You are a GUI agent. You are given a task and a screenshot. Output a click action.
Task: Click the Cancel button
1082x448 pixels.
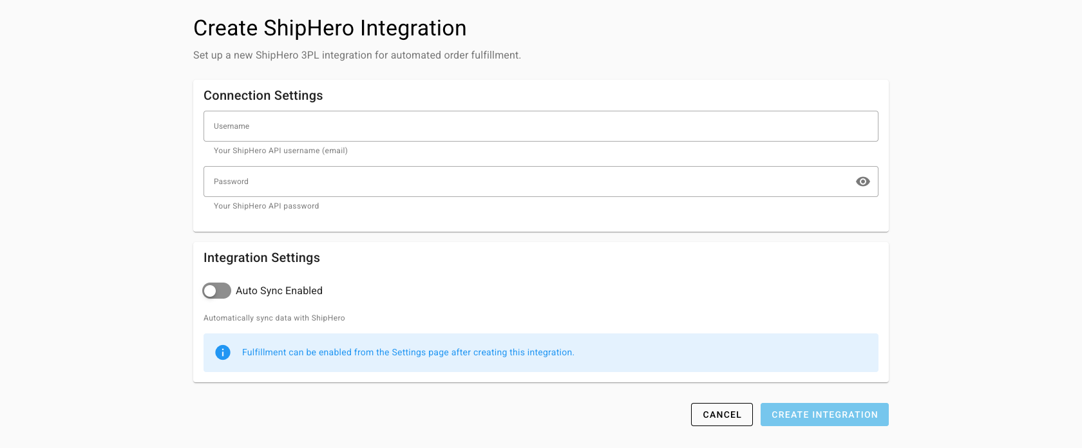click(722, 415)
